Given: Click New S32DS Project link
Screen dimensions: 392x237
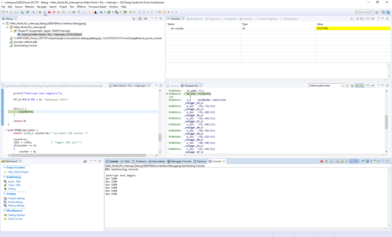Looking at the screenshot, I should point(18,172).
